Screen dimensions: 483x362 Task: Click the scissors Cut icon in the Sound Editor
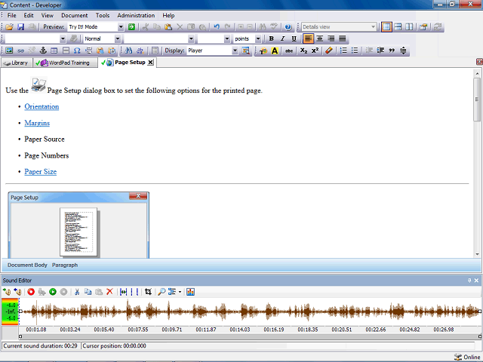[77, 292]
